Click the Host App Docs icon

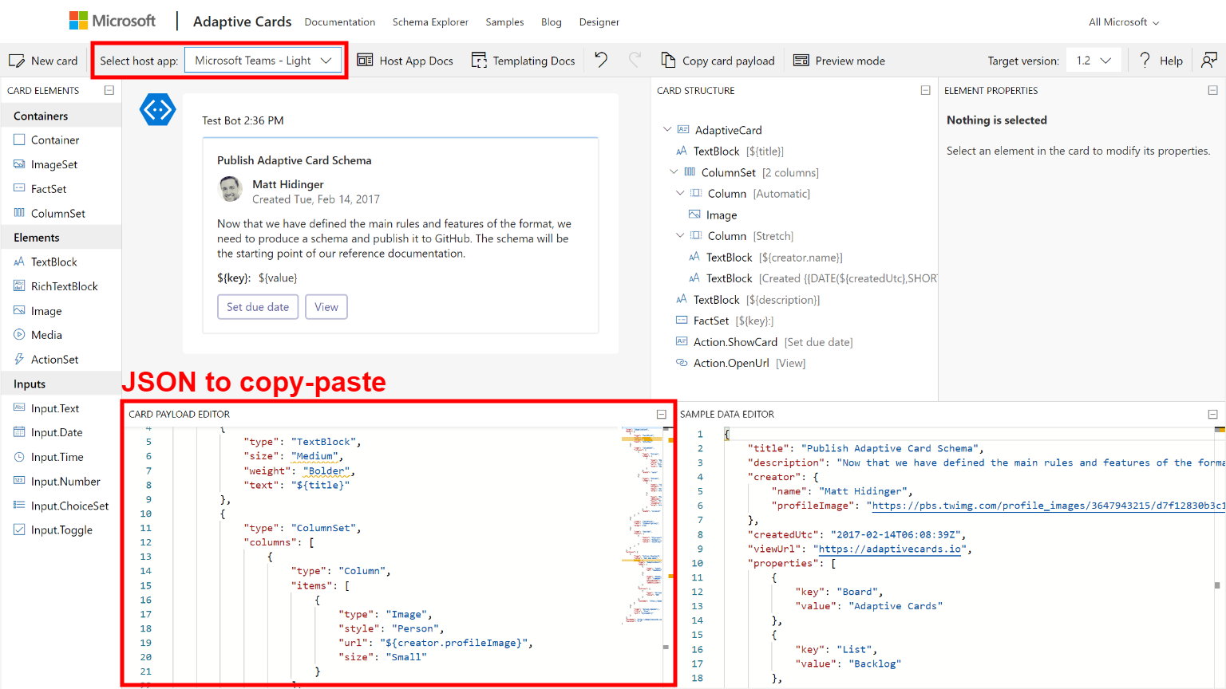point(365,60)
